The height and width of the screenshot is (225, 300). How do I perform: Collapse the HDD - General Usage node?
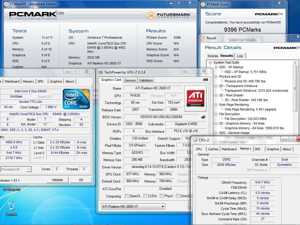tap(216, 133)
